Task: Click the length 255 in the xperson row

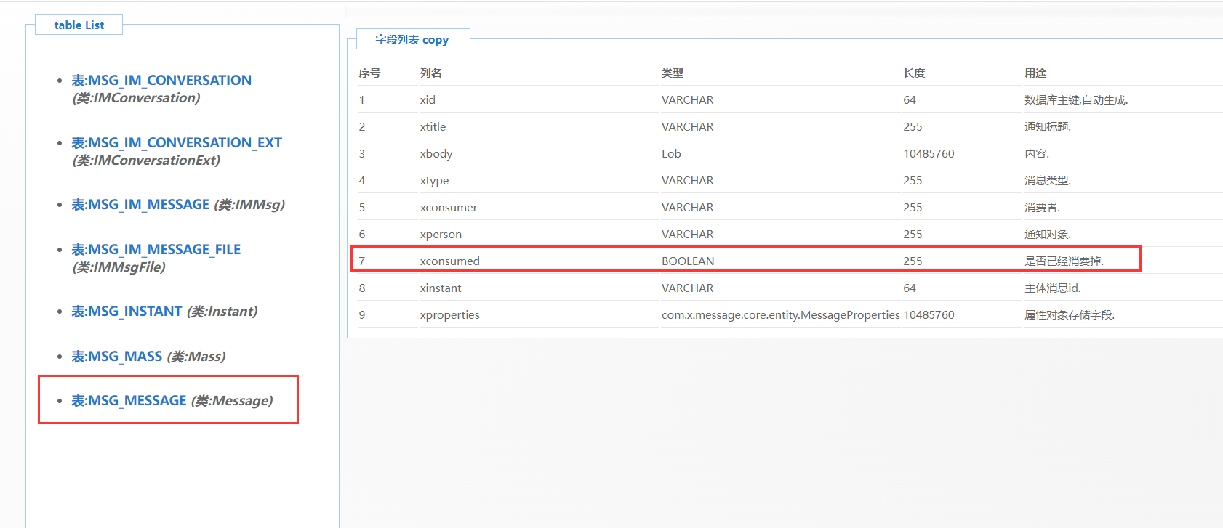Action: coord(913,235)
